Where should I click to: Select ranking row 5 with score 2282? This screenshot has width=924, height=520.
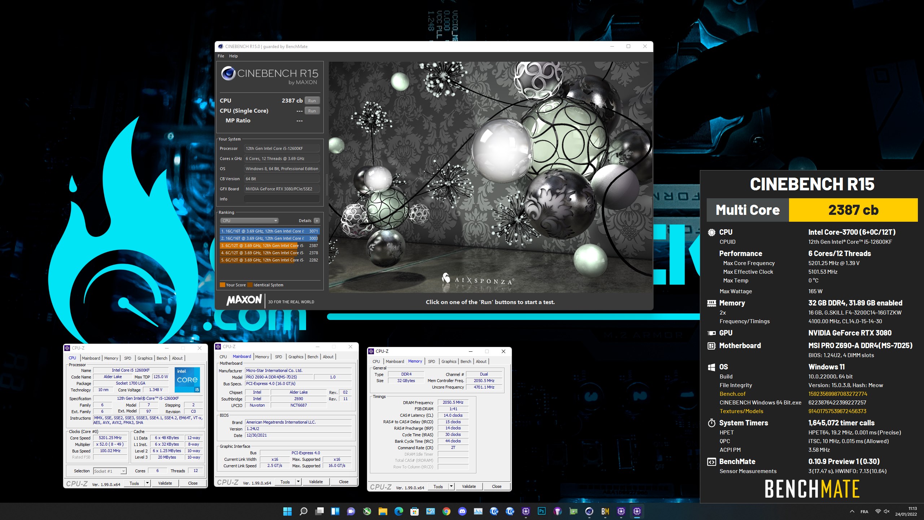(x=270, y=260)
